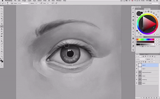Open the File menu
The height and width of the screenshot is (99, 160).
tap(15, 1)
